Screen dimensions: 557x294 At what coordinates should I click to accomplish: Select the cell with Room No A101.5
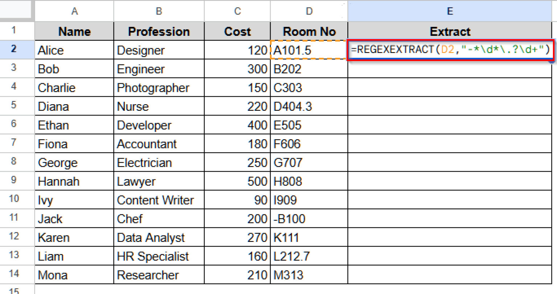pyautogui.click(x=309, y=50)
